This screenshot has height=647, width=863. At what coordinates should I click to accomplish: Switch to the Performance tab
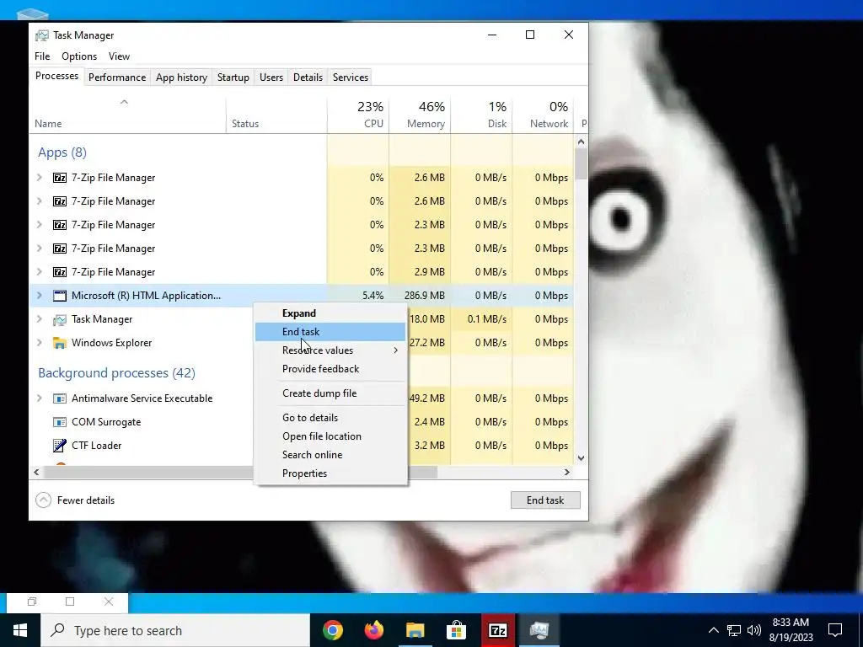click(117, 78)
